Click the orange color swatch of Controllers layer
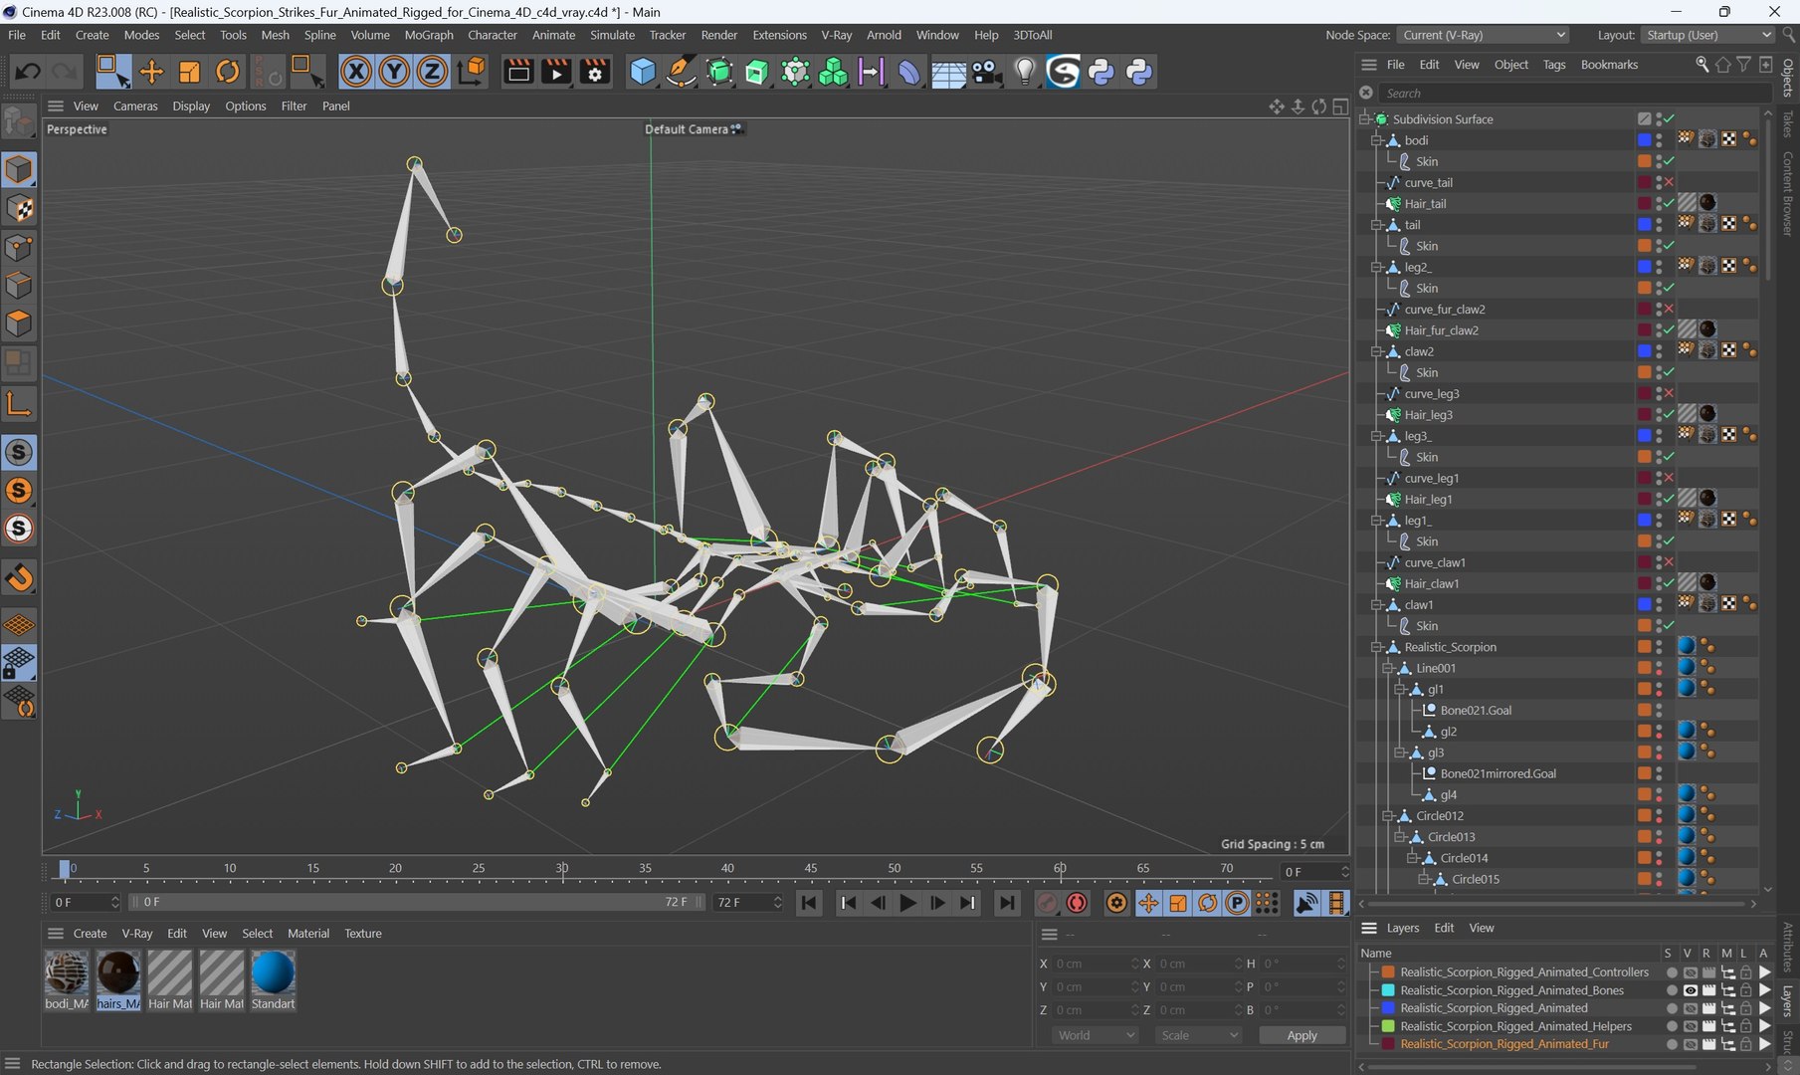 tap(1388, 972)
